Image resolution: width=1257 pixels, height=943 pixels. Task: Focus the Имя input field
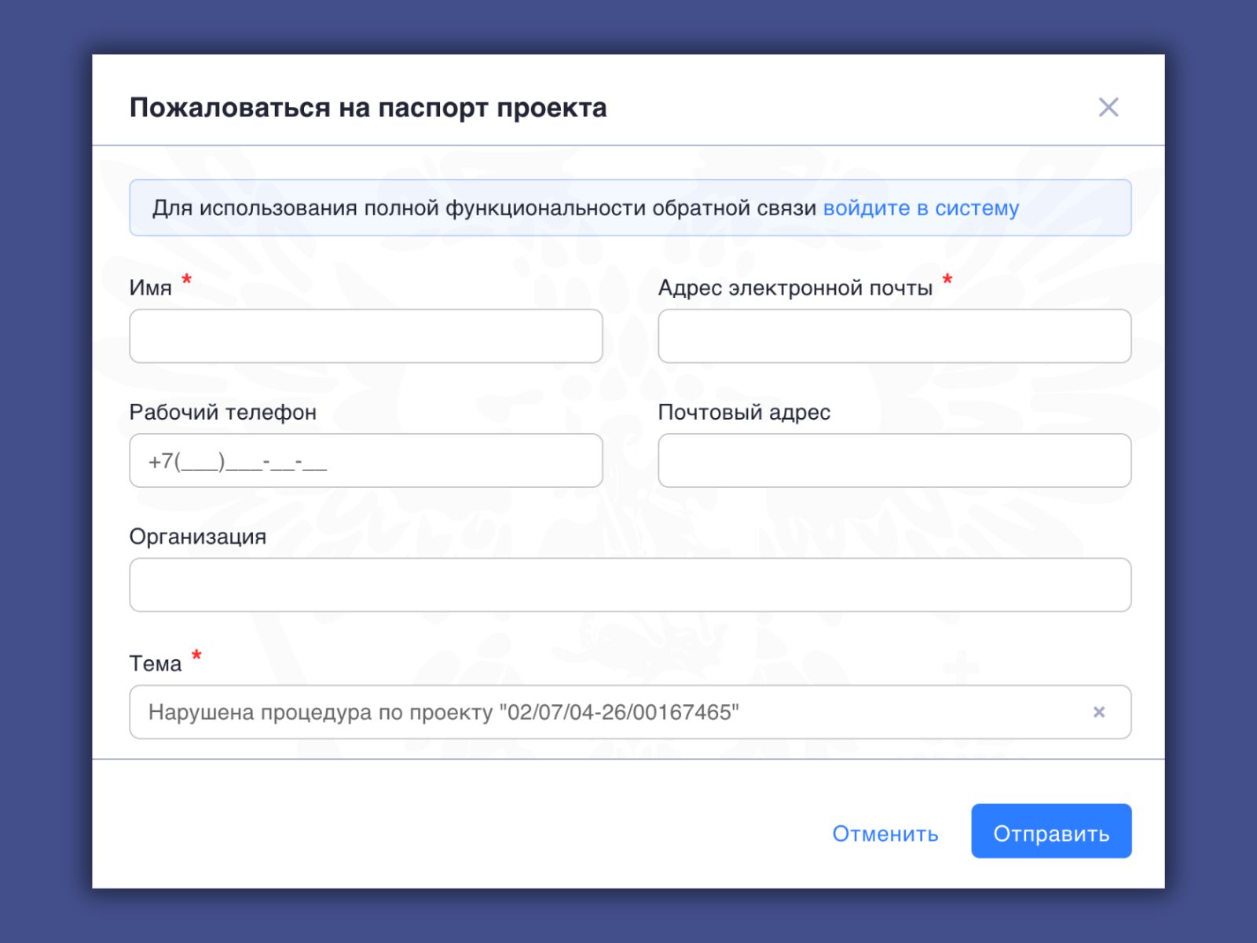(365, 336)
